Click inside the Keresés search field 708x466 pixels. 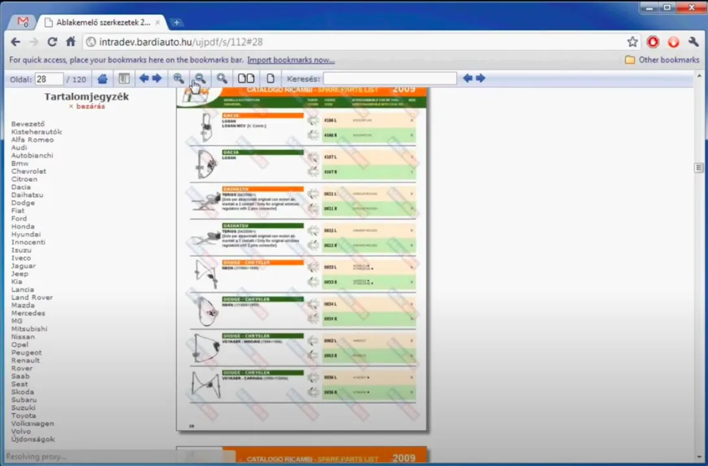point(389,78)
